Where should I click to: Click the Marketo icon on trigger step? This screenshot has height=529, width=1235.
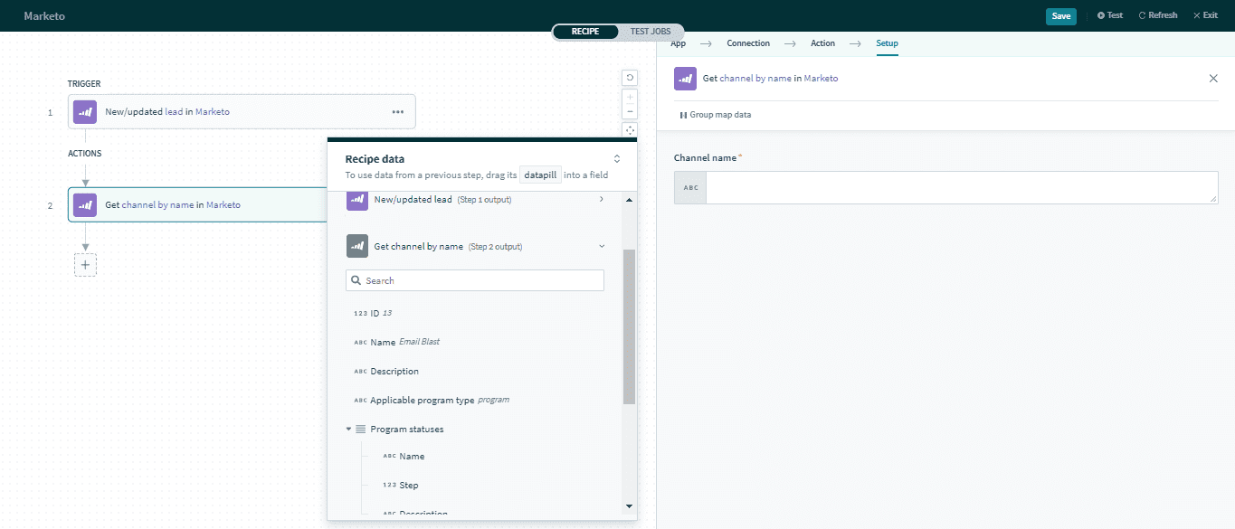(85, 112)
